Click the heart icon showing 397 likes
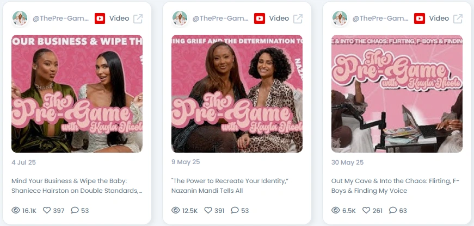 click(x=47, y=210)
